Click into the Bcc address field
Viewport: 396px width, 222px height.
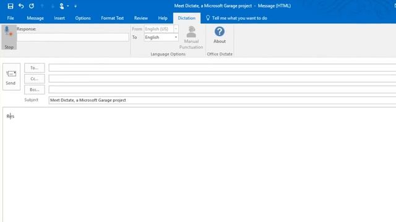click(222, 89)
